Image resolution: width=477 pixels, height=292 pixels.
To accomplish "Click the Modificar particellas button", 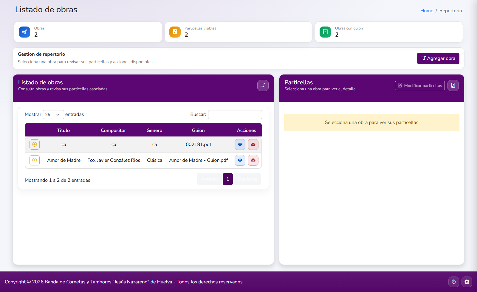I will coord(419,86).
